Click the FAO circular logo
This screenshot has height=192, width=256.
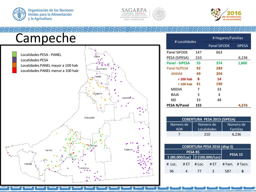click(x=19, y=14)
